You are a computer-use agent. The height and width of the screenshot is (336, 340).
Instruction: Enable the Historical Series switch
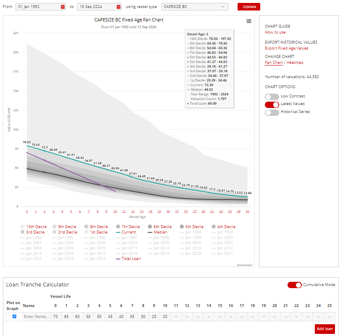coord(272,112)
